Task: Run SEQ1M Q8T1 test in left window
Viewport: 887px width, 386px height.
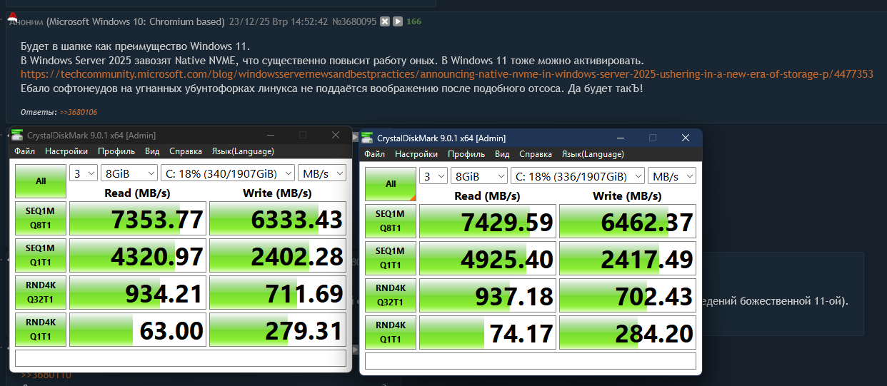Action: point(41,218)
